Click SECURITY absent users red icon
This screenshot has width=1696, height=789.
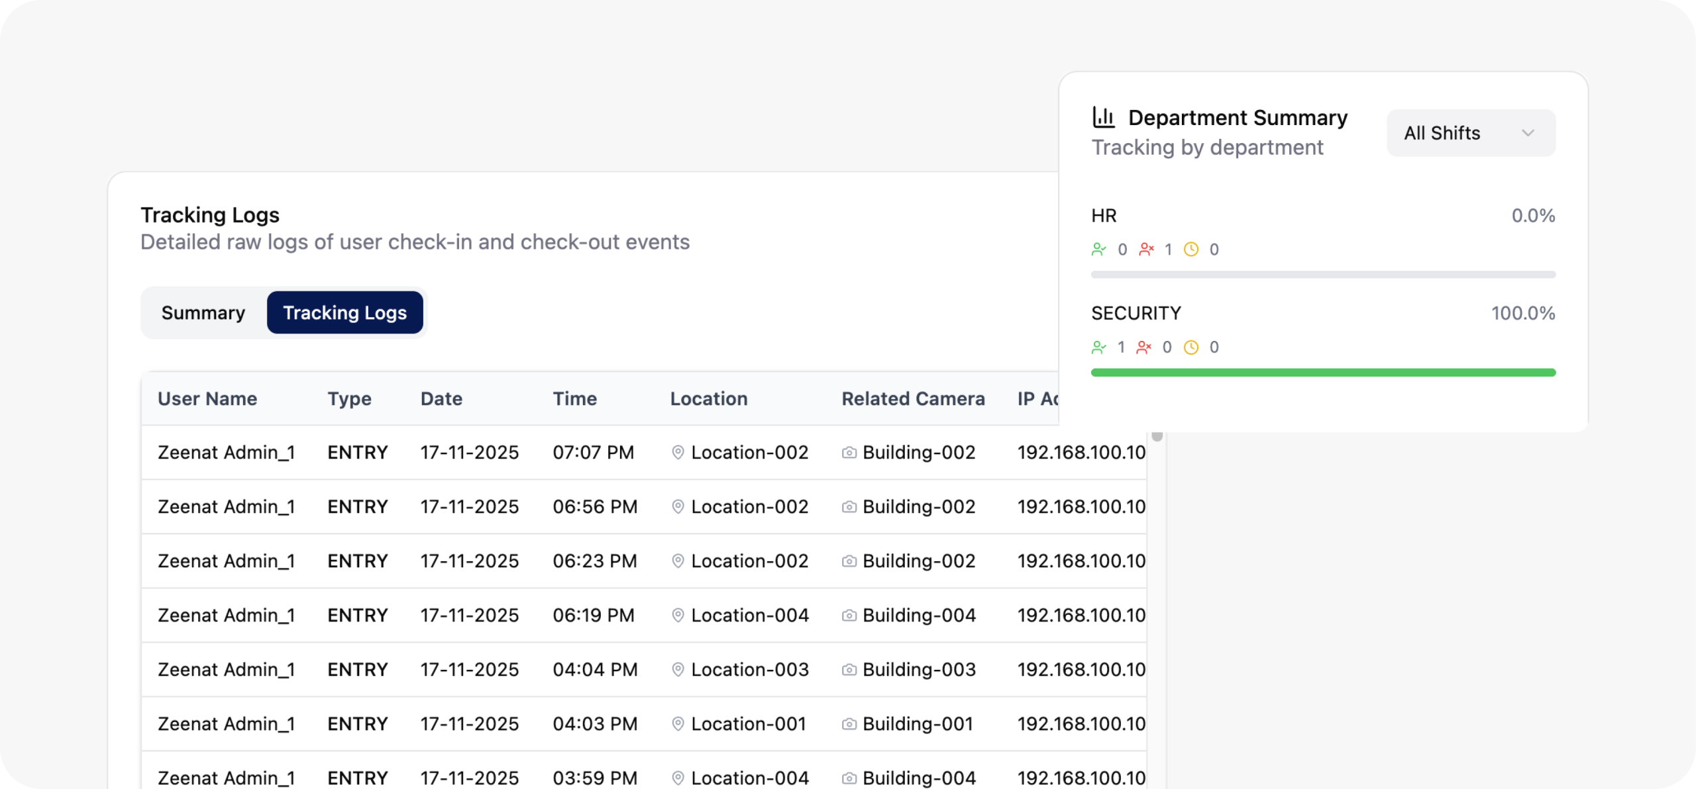[1144, 348]
